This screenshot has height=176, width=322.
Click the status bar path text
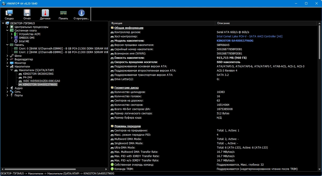point(57,174)
